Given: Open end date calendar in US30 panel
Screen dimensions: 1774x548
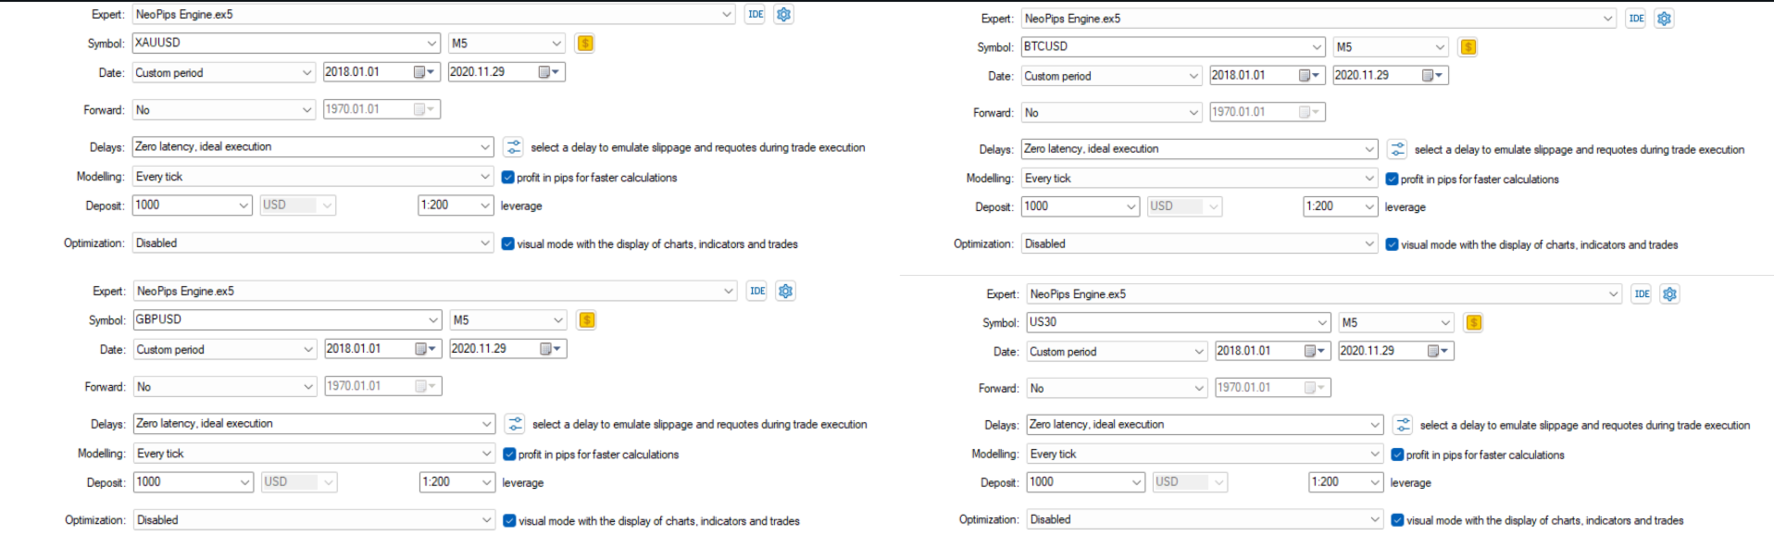Looking at the screenshot, I should (x=1438, y=352).
